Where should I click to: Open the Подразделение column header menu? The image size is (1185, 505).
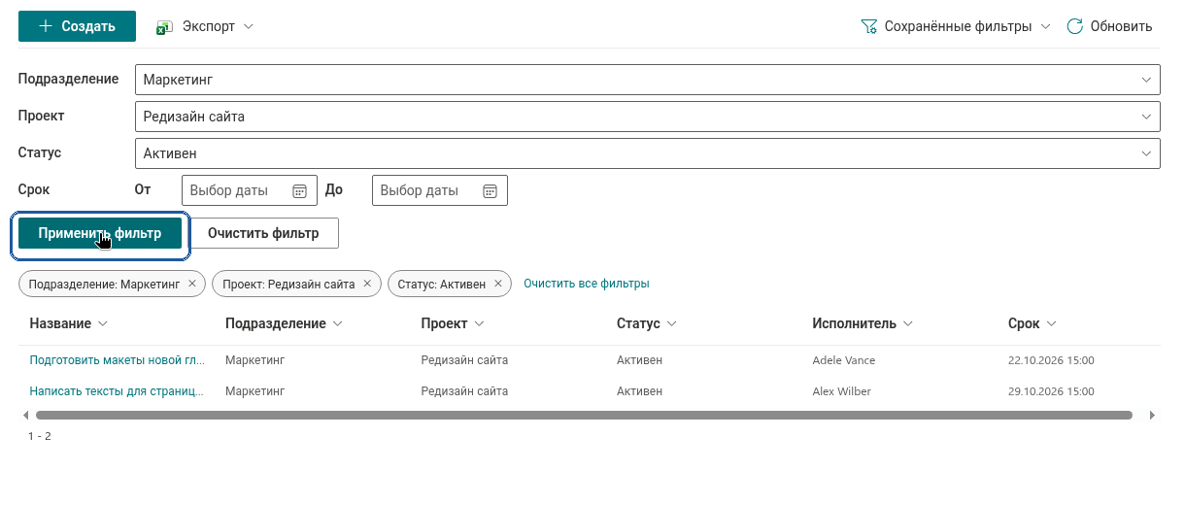[x=284, y=323]
